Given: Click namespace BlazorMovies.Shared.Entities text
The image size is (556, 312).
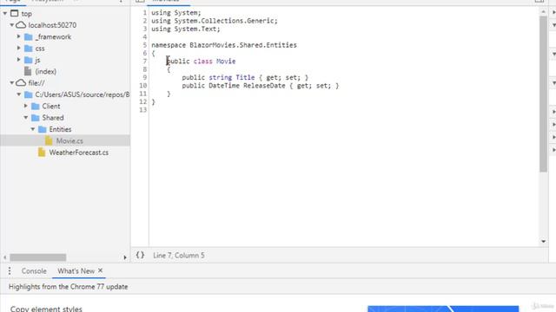Looking at the screenshot, I should [x=224, y=45].
